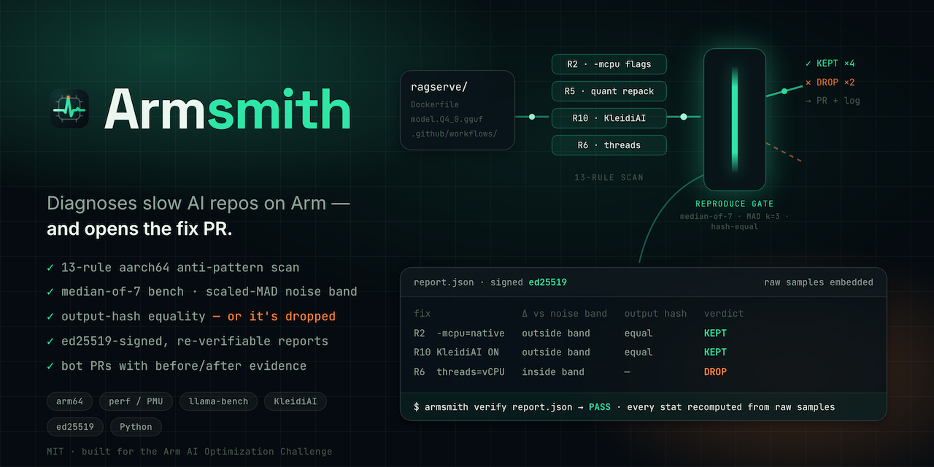Viewport: 934px width, 467px height.
Task: Click the .github/workflows/ entry
Action: 454,133
